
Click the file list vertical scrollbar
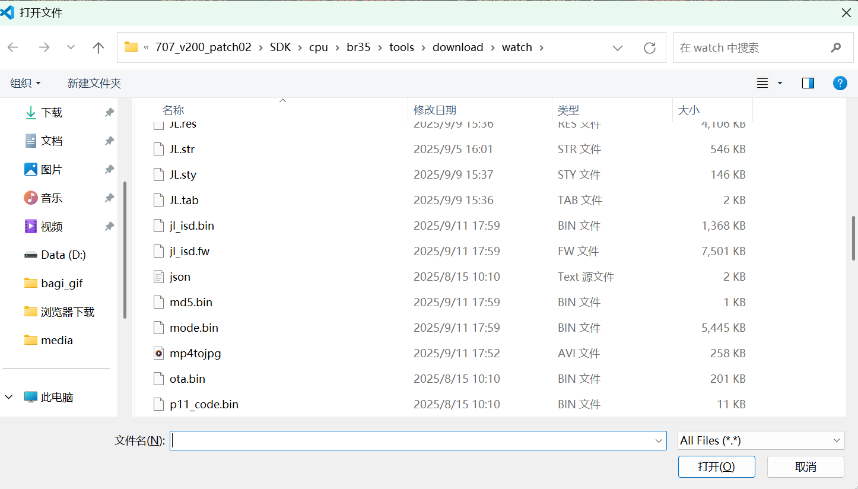(854, 237)
